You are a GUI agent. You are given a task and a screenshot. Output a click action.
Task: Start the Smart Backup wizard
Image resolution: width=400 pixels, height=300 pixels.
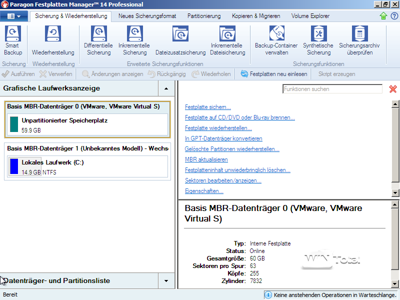coord(12,41)
